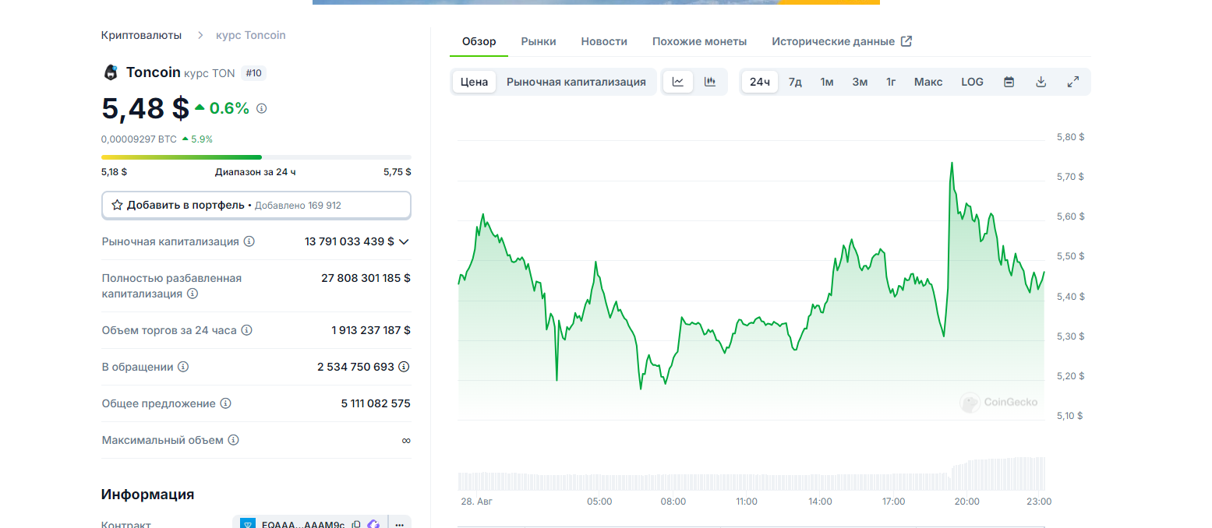Screen dimensions: 1212x528
Task: Download chart data icon
Action: (x=1041, y=82)
